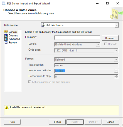This screenshot has width=123, height=127.
Task: Expand the Header row delimiter dropdown
Action: (116, 71)
